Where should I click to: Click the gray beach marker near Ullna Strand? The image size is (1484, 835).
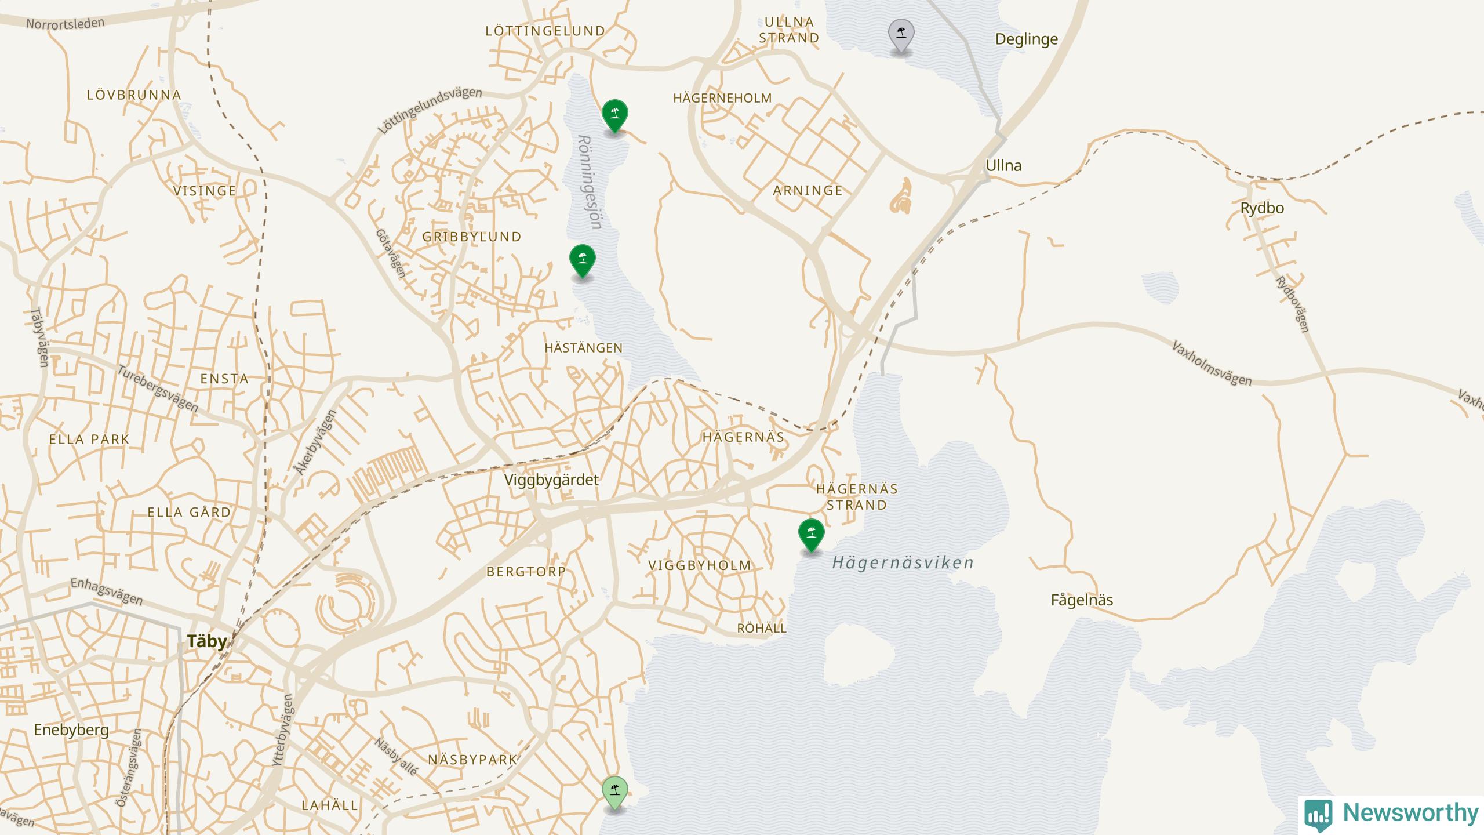click(x=901, y=36)
